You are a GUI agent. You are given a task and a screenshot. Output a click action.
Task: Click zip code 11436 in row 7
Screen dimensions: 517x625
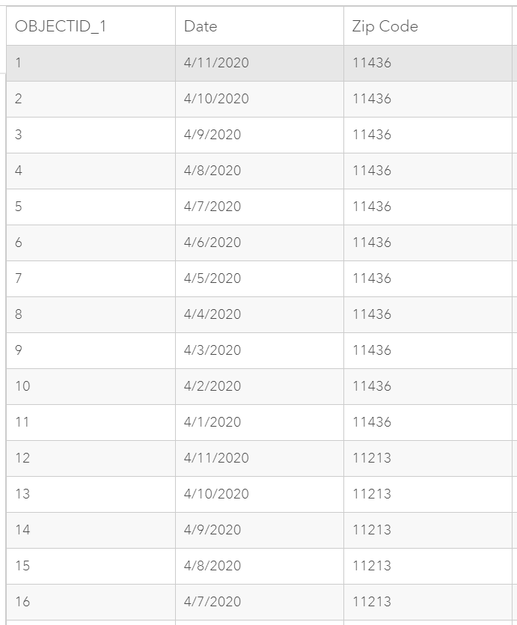click(372, 278)
